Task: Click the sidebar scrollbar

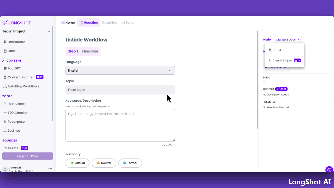Action: click(52, 74)
